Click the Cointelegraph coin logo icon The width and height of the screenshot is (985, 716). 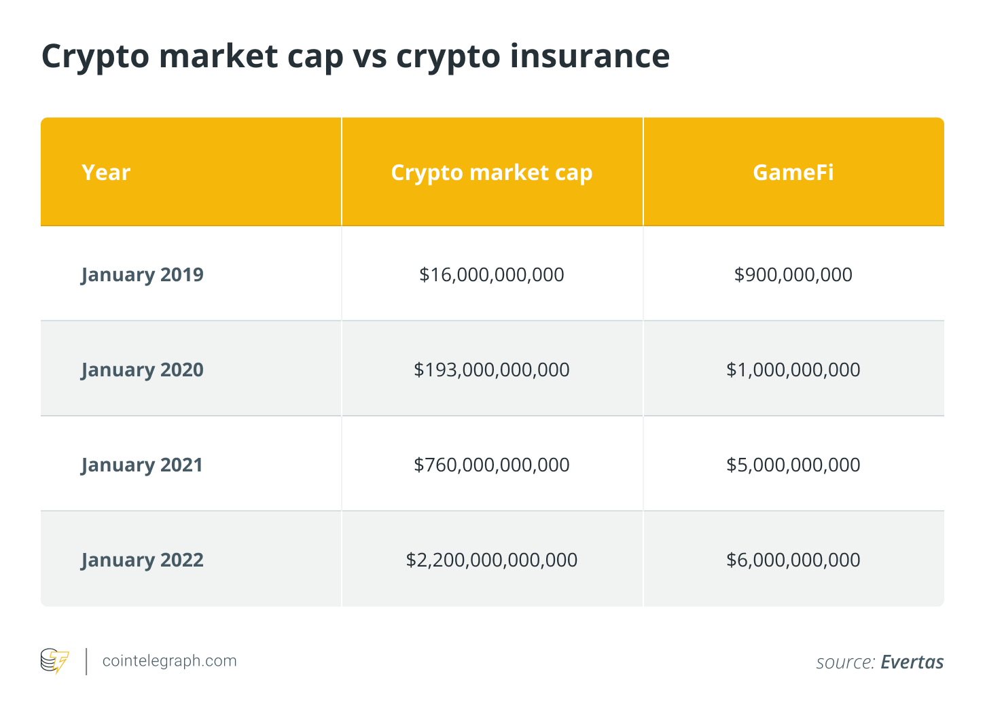pyautogui.click(x=54, y=661)
